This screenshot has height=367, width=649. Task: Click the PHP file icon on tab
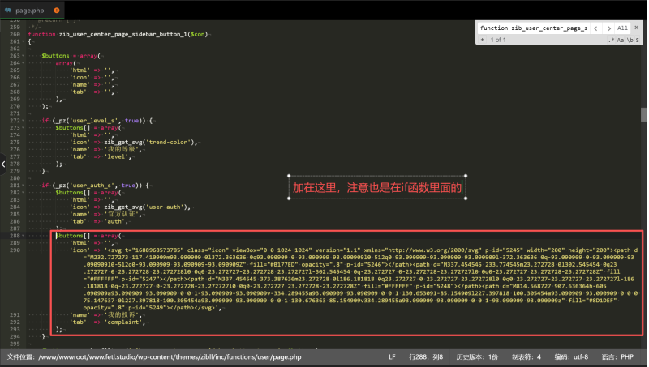(x=8, y=10)
